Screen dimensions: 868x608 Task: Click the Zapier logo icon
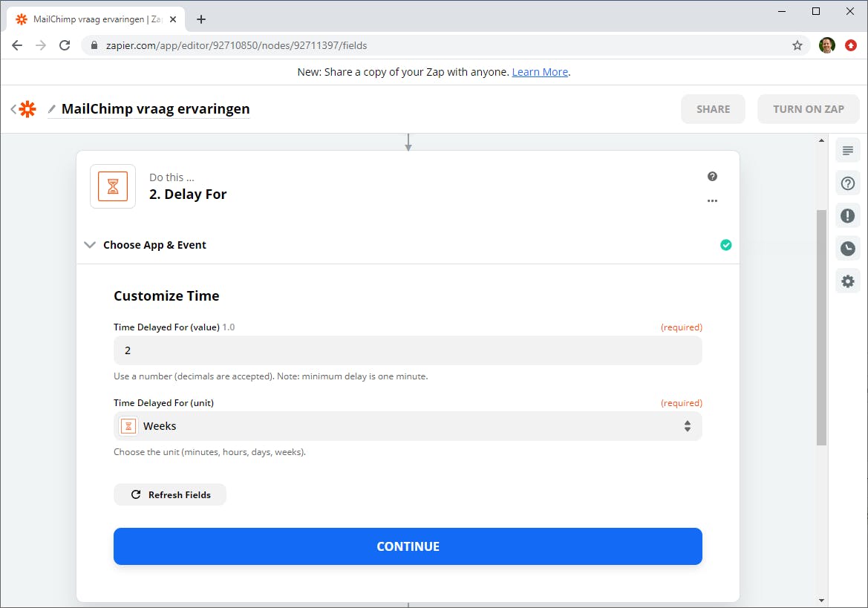pos(27,109)
